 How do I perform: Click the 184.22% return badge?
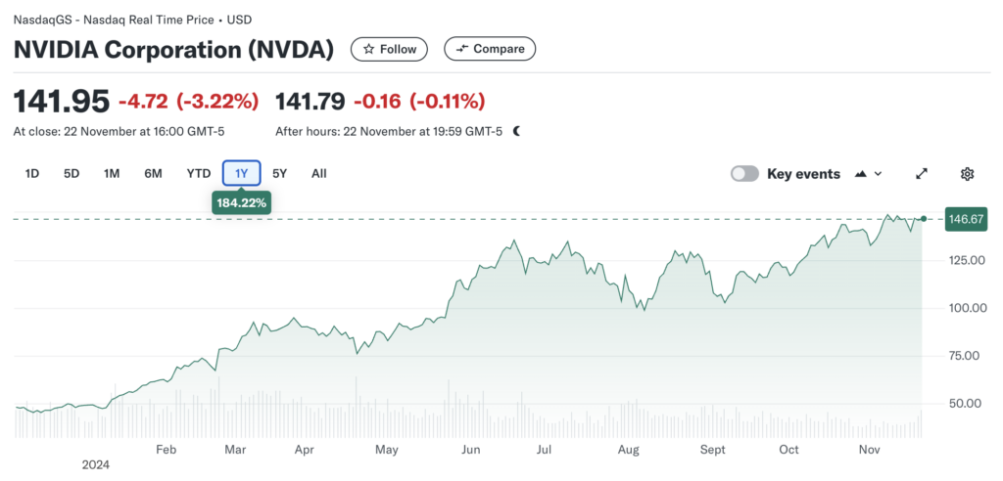[241, 202]
